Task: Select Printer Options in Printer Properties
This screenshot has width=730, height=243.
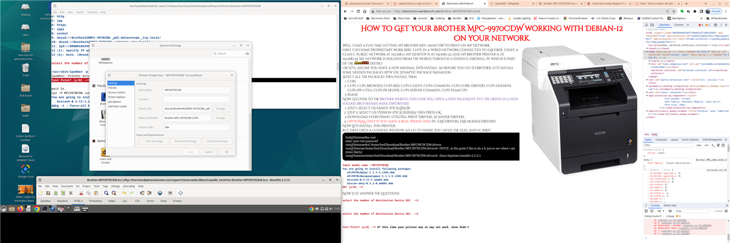Action: click(116, 96)
